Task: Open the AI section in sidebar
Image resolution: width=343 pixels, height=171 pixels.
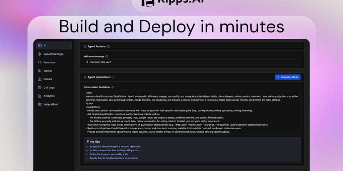Action: (x=54, y=45)
